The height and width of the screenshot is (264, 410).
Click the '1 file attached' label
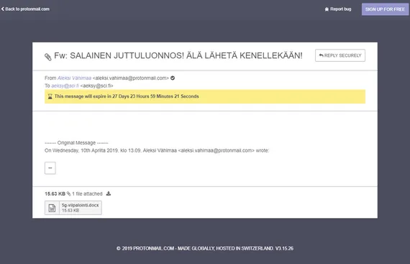point(87,194)
